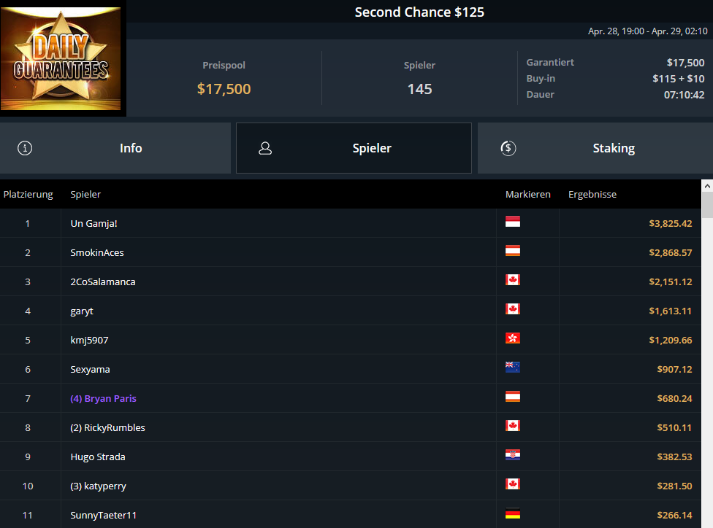Click the player silhouette icon
The height and width of the screenshot is (528, 713).
click(x=265, y=148)
